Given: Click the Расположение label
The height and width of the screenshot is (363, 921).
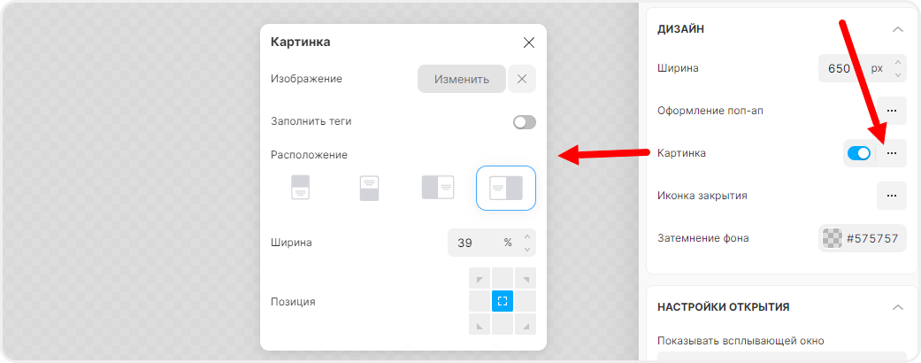Looking at the screenshot, I should (x=309, y=155).
